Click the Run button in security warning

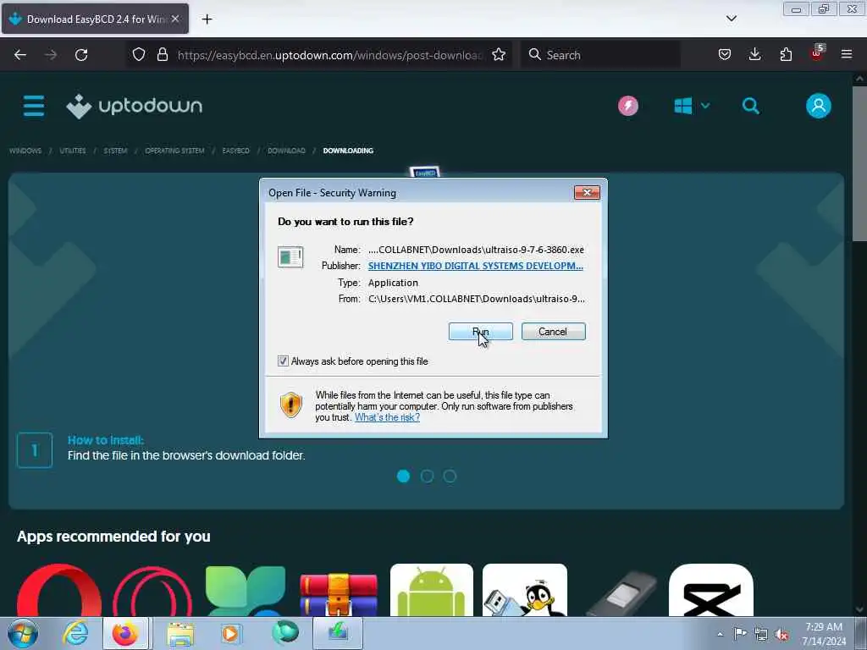point(481,332)
